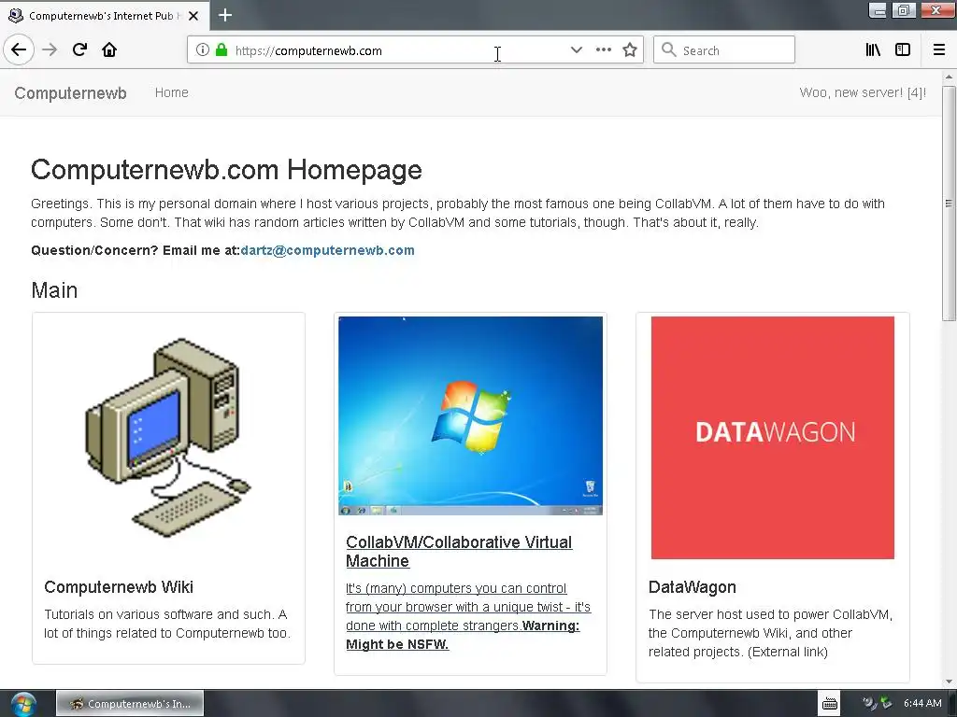957x717 pixels.
Task: Open the Home navigation link
Action: click(172, 92)
